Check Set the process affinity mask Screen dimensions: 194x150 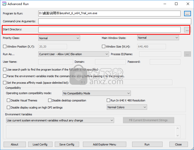(x=5, y=83)
